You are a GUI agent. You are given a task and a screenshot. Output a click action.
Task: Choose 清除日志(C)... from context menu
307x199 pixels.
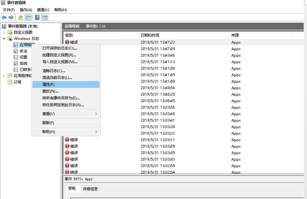coord(66,71)
